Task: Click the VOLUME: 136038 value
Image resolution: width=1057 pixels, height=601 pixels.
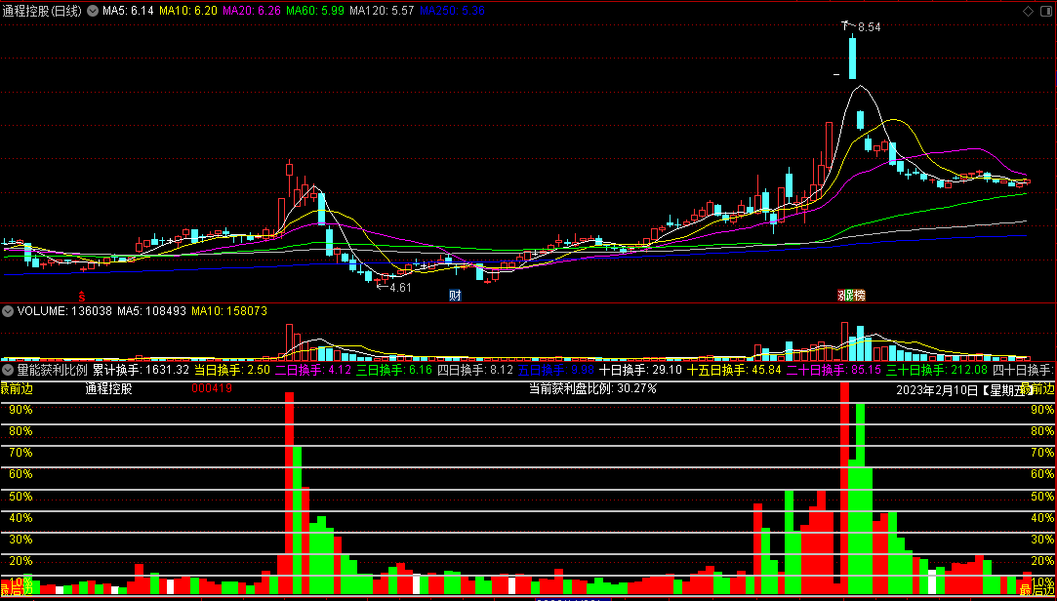Action: pyautogui.click(x=65, y=311)
